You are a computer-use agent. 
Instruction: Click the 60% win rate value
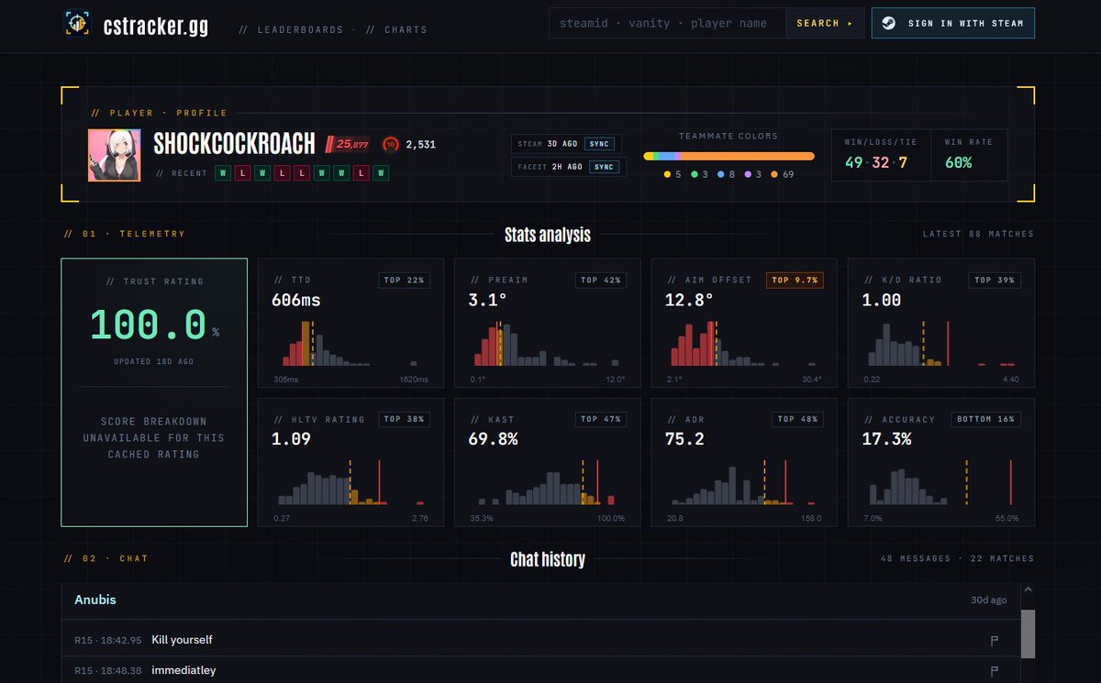958,162
